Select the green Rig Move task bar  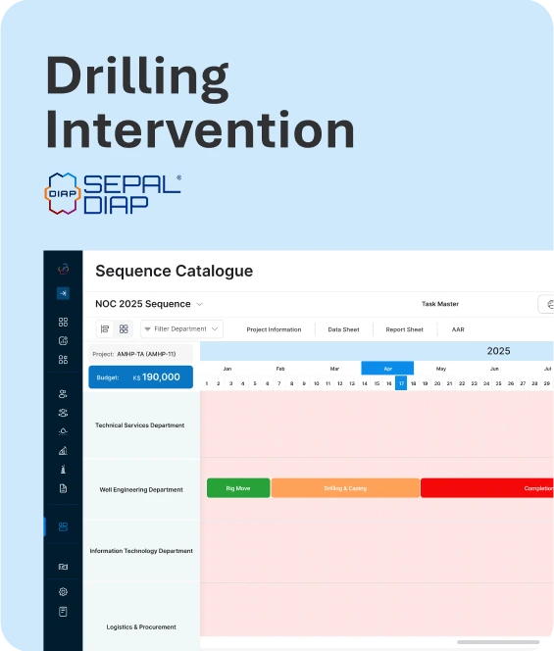[x=238, y=488]
